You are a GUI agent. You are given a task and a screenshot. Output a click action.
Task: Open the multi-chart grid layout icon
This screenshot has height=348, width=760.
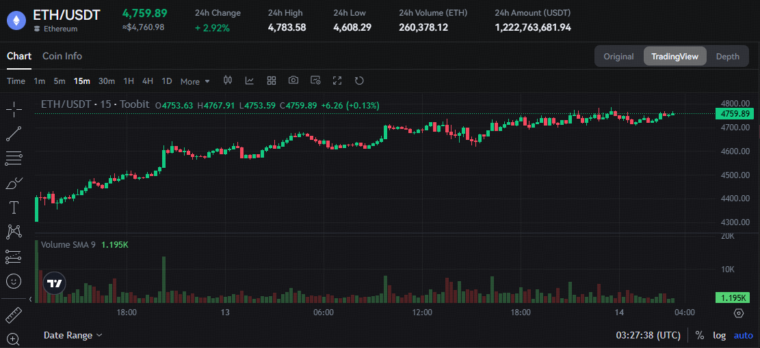(x=272, y=81)
